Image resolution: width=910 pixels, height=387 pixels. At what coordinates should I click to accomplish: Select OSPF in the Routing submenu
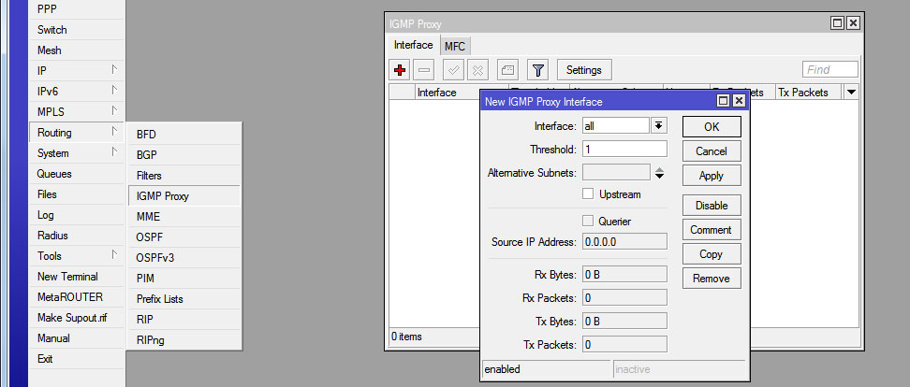[x=149, y=237]
